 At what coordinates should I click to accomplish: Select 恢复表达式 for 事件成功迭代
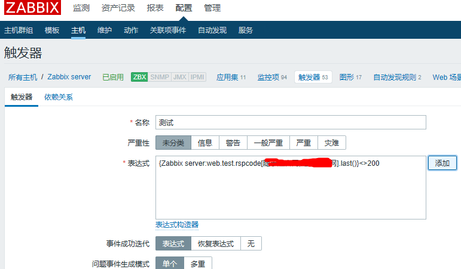pyautogui.click(x=216, y=243)
